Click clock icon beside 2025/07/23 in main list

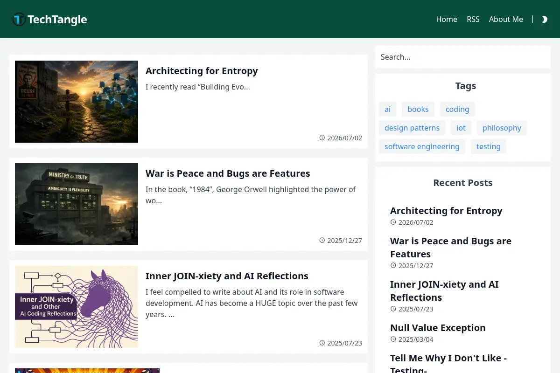322,343
